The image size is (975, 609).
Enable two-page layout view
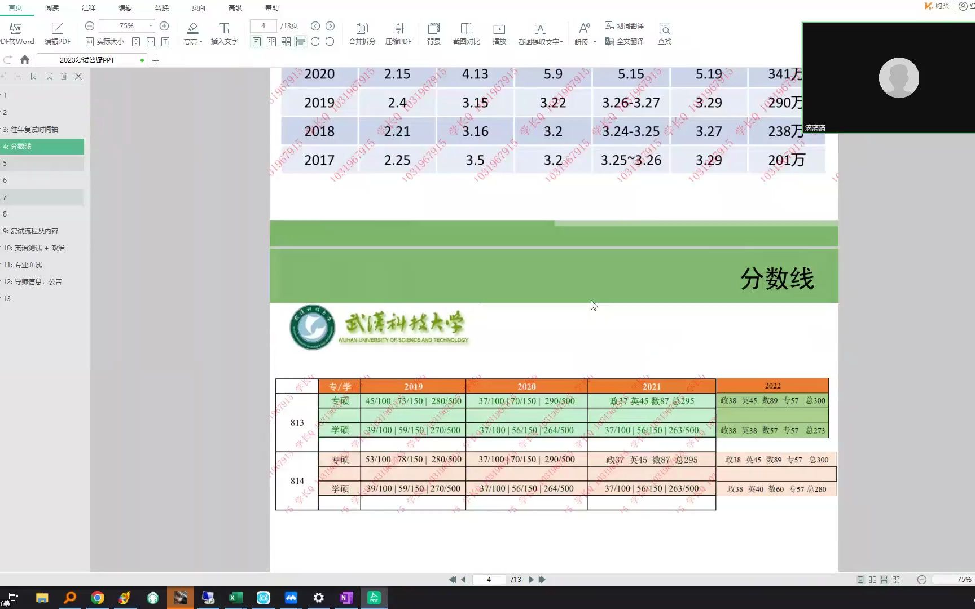(271, 42)
